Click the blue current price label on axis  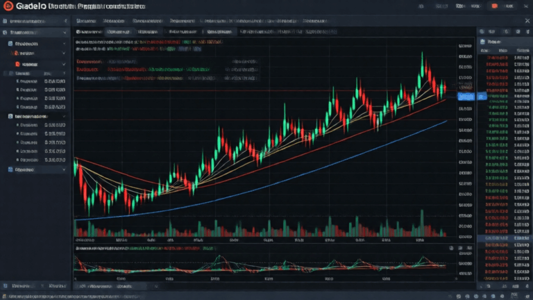click(465, 97)
